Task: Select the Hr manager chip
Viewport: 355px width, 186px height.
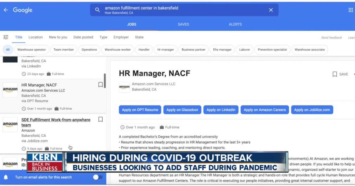Action: 166,50
